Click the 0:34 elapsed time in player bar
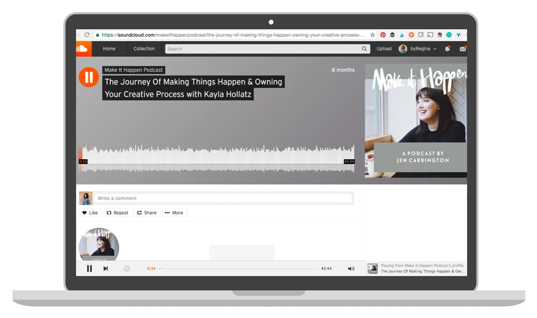The image size is (537, 318). coord(151,269)
